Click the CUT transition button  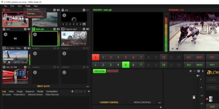pyautogui.click(x=212, y=107)
